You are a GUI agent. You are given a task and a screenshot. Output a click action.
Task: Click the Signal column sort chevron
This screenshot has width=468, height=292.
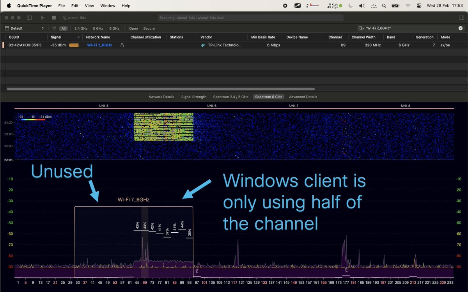pos(79,37)
